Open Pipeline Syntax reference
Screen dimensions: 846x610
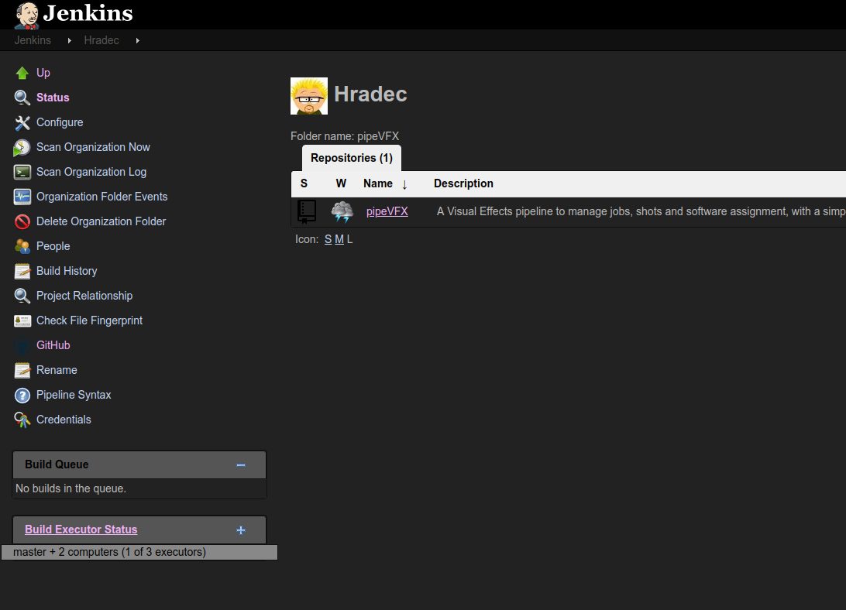[74, 396]
